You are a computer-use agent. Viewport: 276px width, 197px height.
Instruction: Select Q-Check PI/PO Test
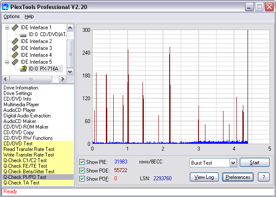pyautogui.click(x=38, y=177)
